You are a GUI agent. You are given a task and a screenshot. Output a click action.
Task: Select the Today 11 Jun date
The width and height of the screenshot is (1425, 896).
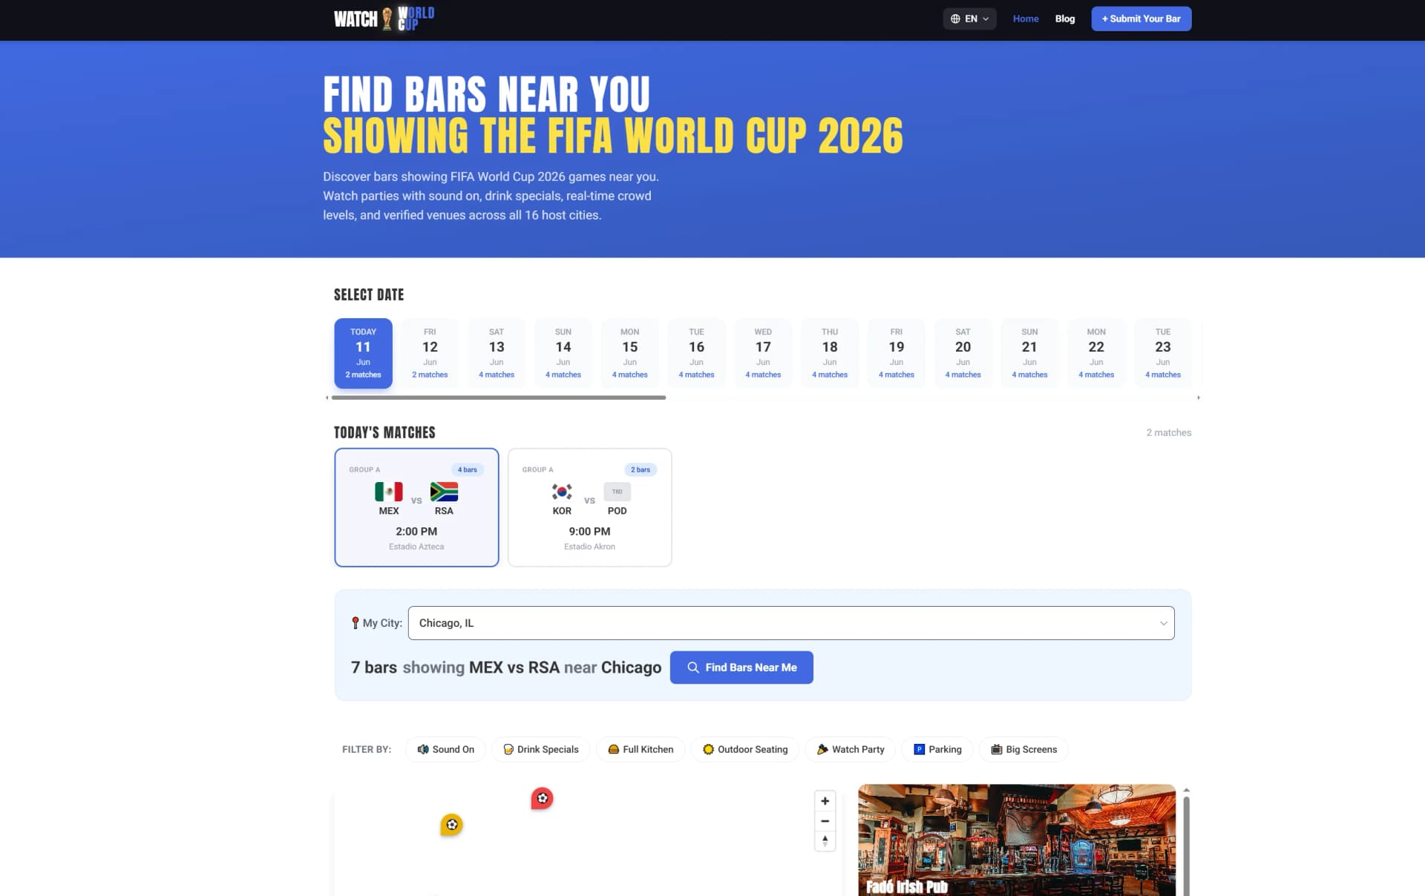[363, 353]
